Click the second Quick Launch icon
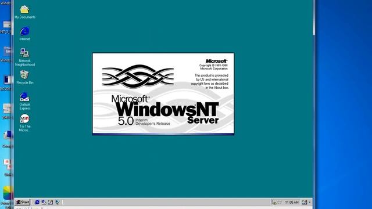Viewport: 372px width, 209px height. pos(44,202)
